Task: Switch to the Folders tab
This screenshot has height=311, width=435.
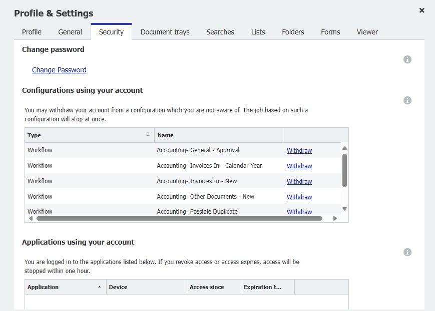Action: coord(293,31)
